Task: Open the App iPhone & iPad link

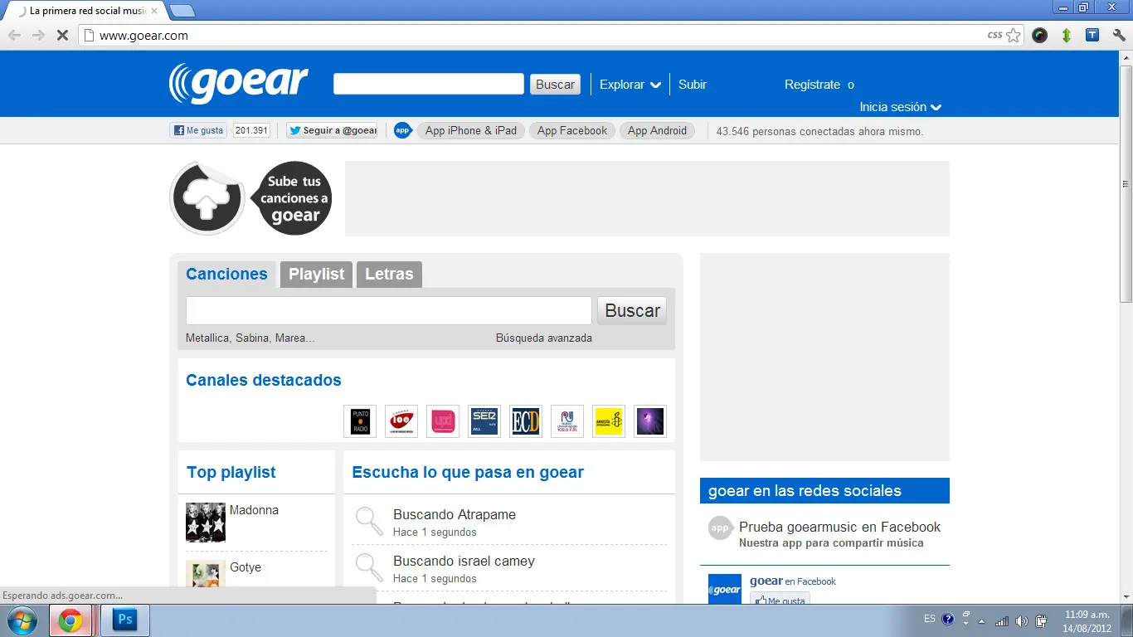Action: (x=471, y=130)
